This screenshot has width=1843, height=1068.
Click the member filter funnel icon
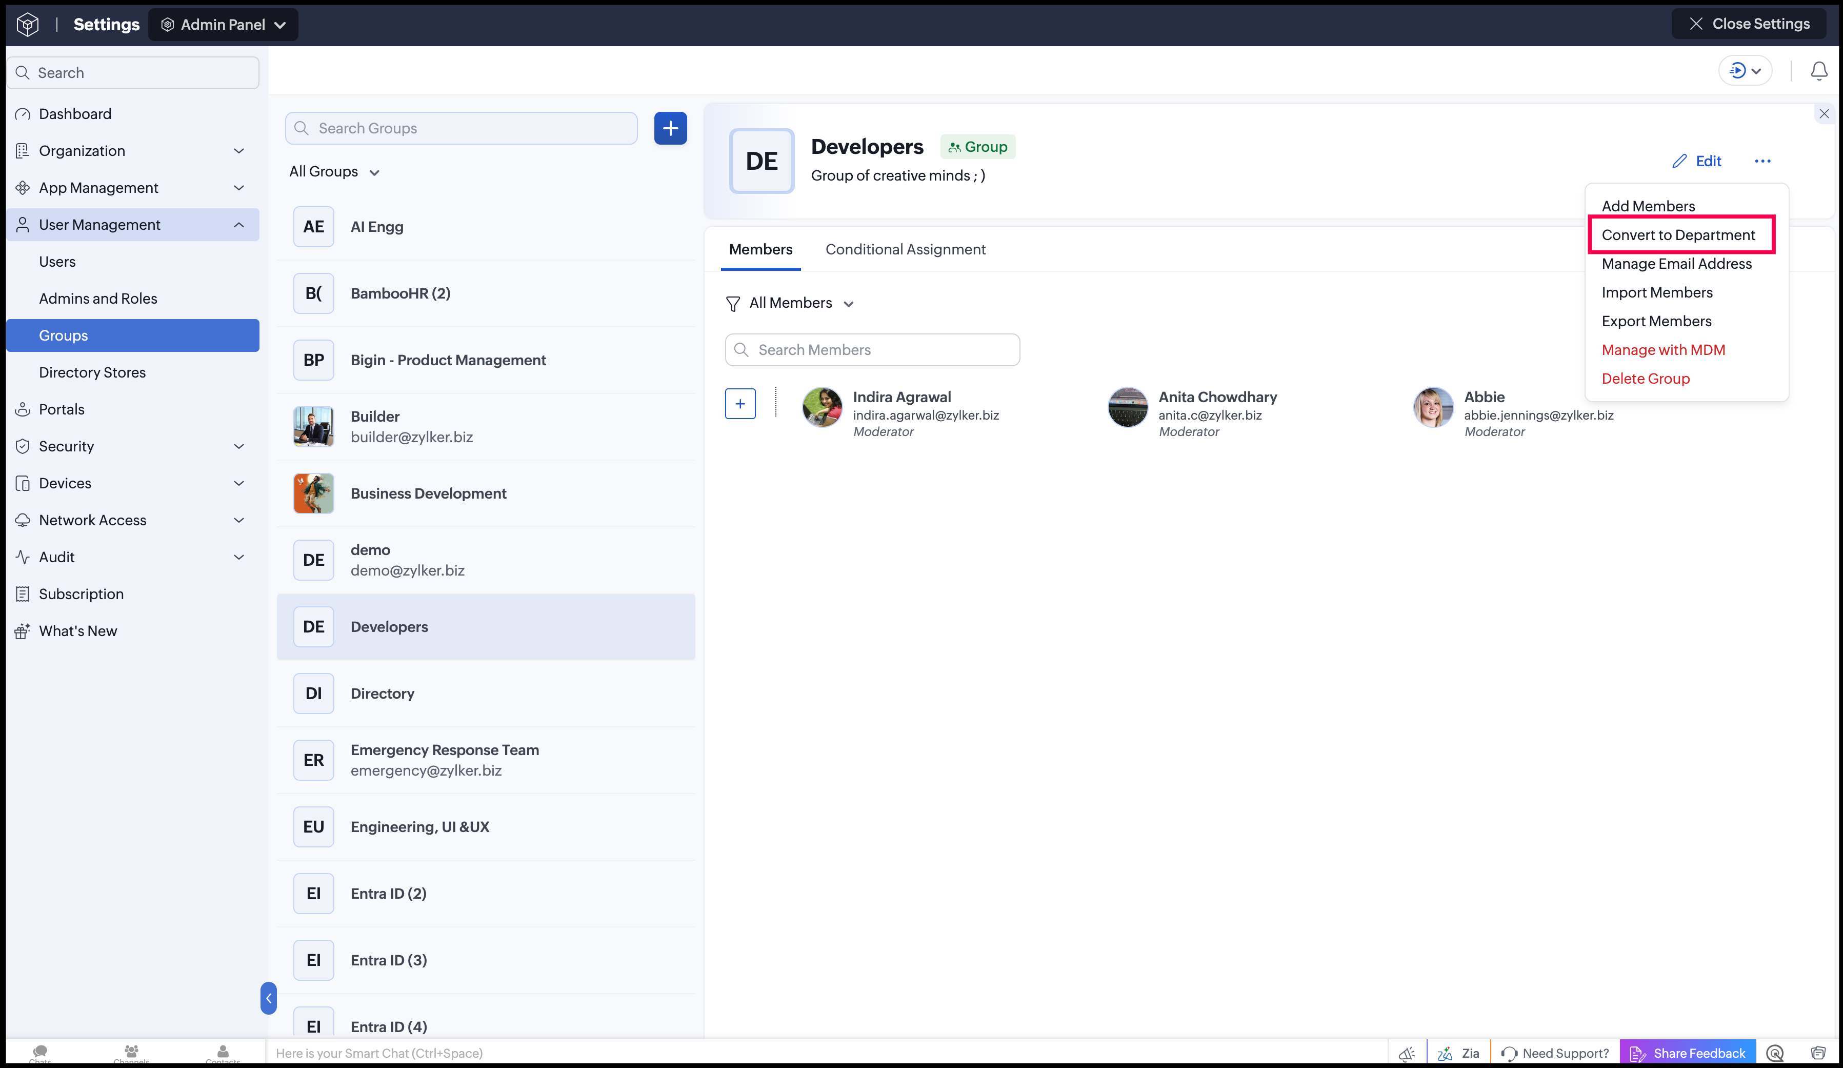click(733, 304)
